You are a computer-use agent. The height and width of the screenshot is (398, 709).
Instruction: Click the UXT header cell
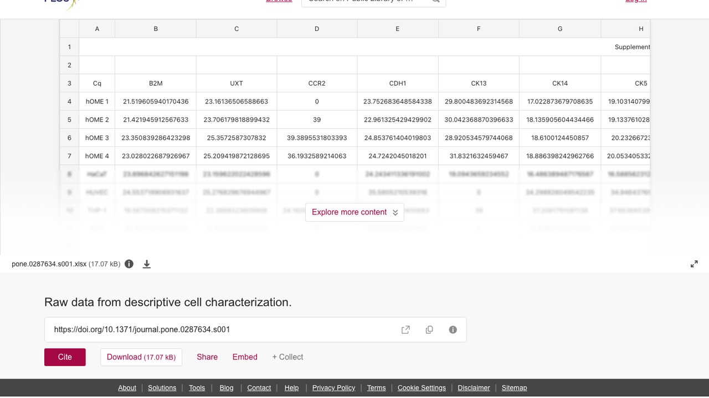pos(237,83)
